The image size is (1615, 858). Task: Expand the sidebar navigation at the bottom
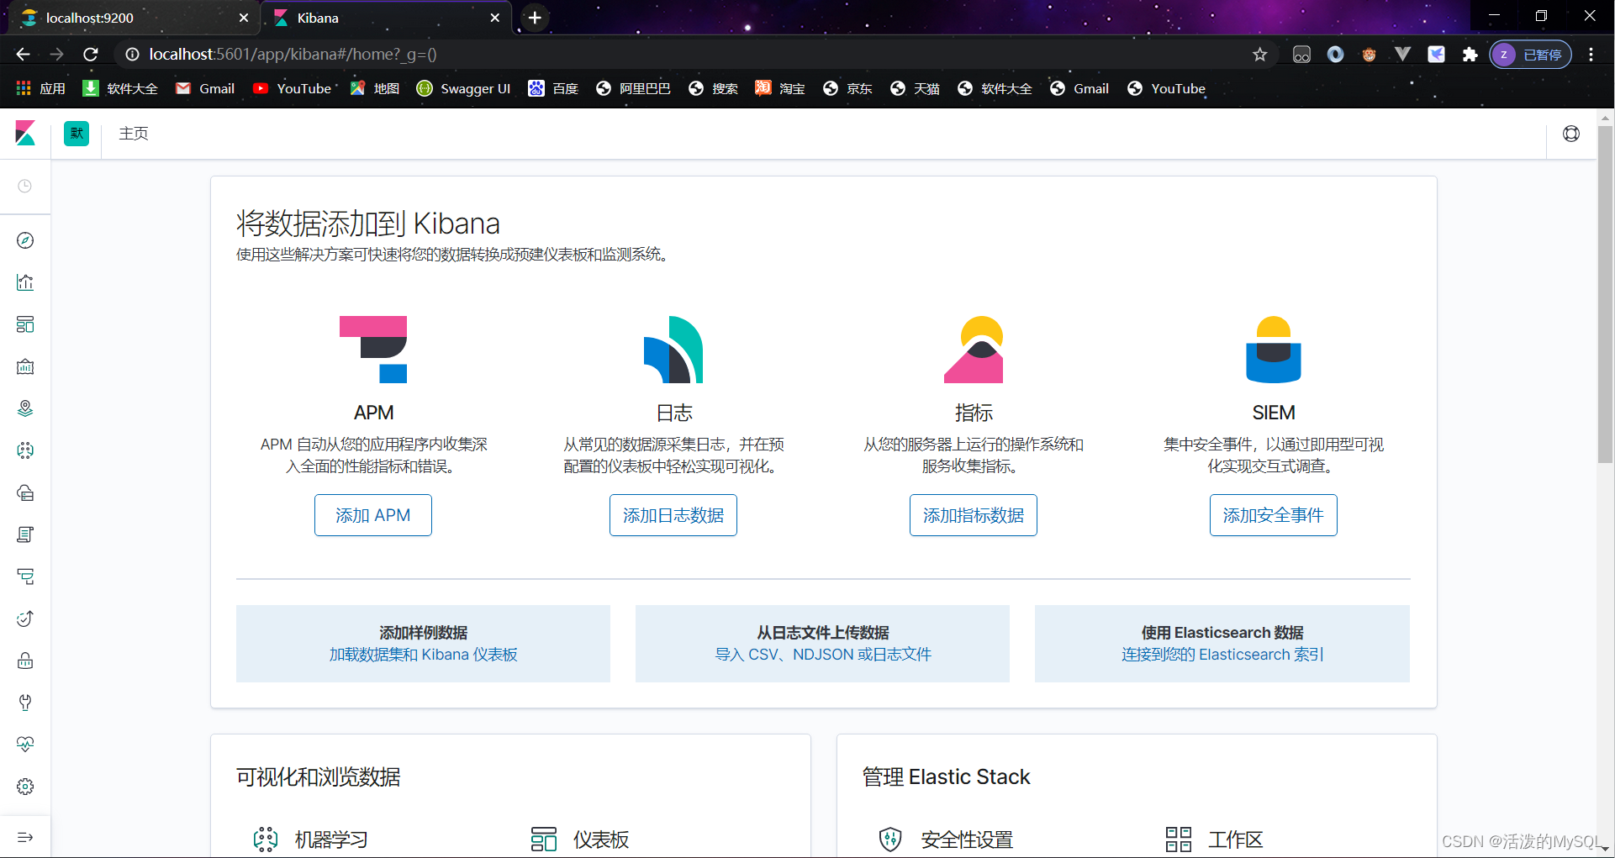tap(25, 837)
